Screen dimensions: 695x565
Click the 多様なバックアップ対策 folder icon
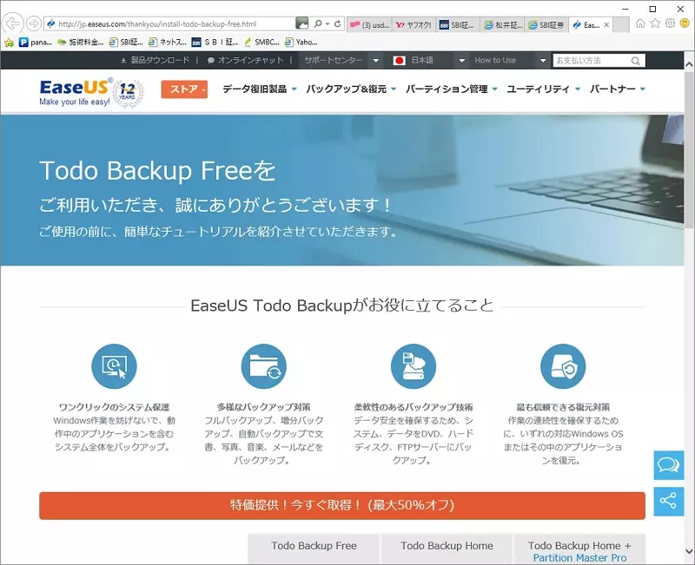264,366
